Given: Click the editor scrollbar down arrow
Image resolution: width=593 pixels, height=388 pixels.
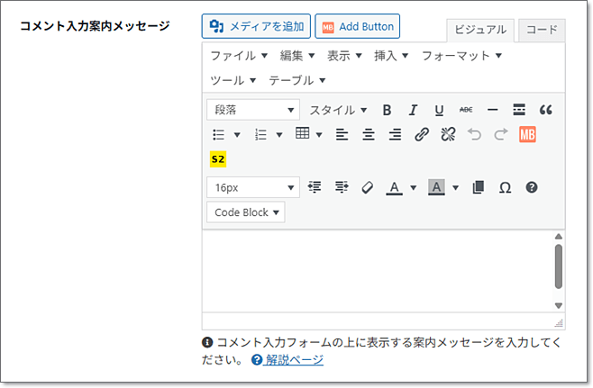Looking at the screenshot, I should tap(559, 305).
